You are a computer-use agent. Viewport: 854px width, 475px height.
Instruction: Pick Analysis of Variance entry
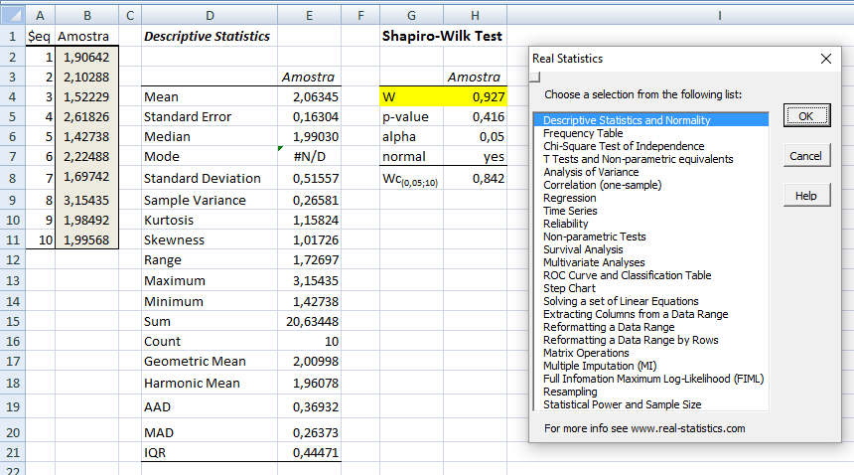coord(650,172)
